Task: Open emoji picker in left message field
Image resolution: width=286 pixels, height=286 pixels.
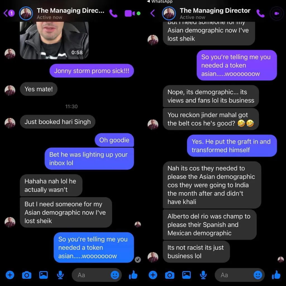Action: point(115,275)
